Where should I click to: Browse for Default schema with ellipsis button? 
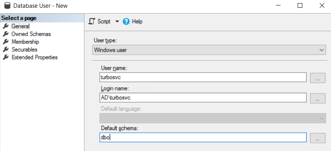coord(317,138)
